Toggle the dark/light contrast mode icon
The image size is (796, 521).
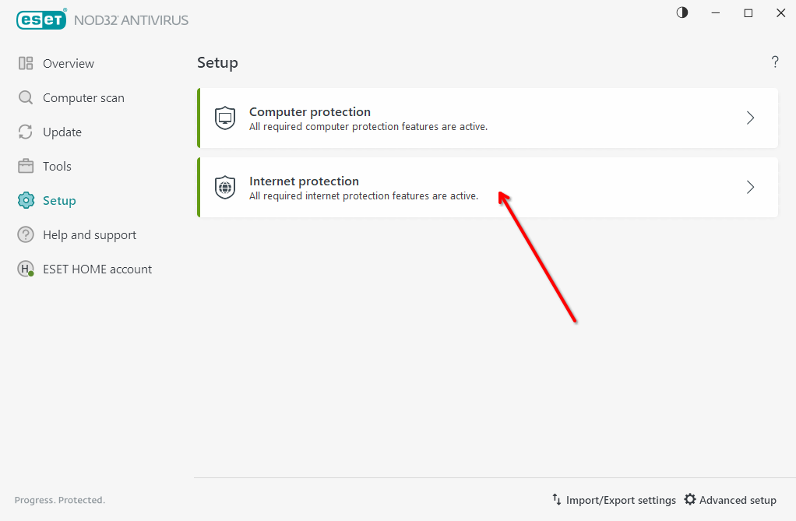pos(682,12)
